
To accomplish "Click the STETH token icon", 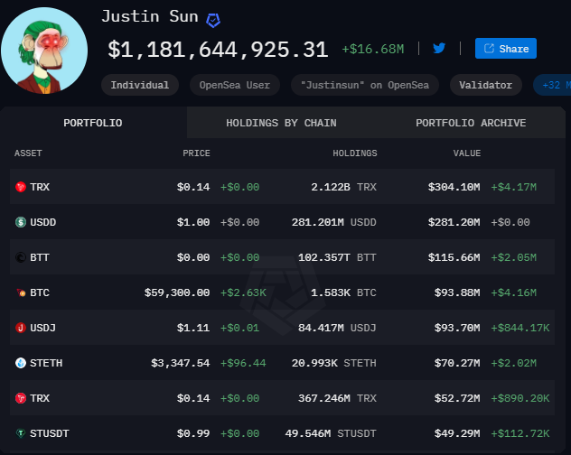I will [21, 363].
